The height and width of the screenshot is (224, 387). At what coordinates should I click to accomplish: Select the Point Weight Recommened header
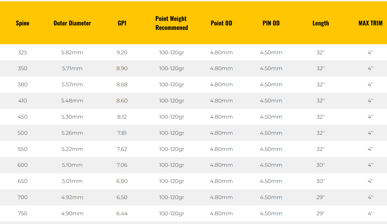(x=171, y=23)
